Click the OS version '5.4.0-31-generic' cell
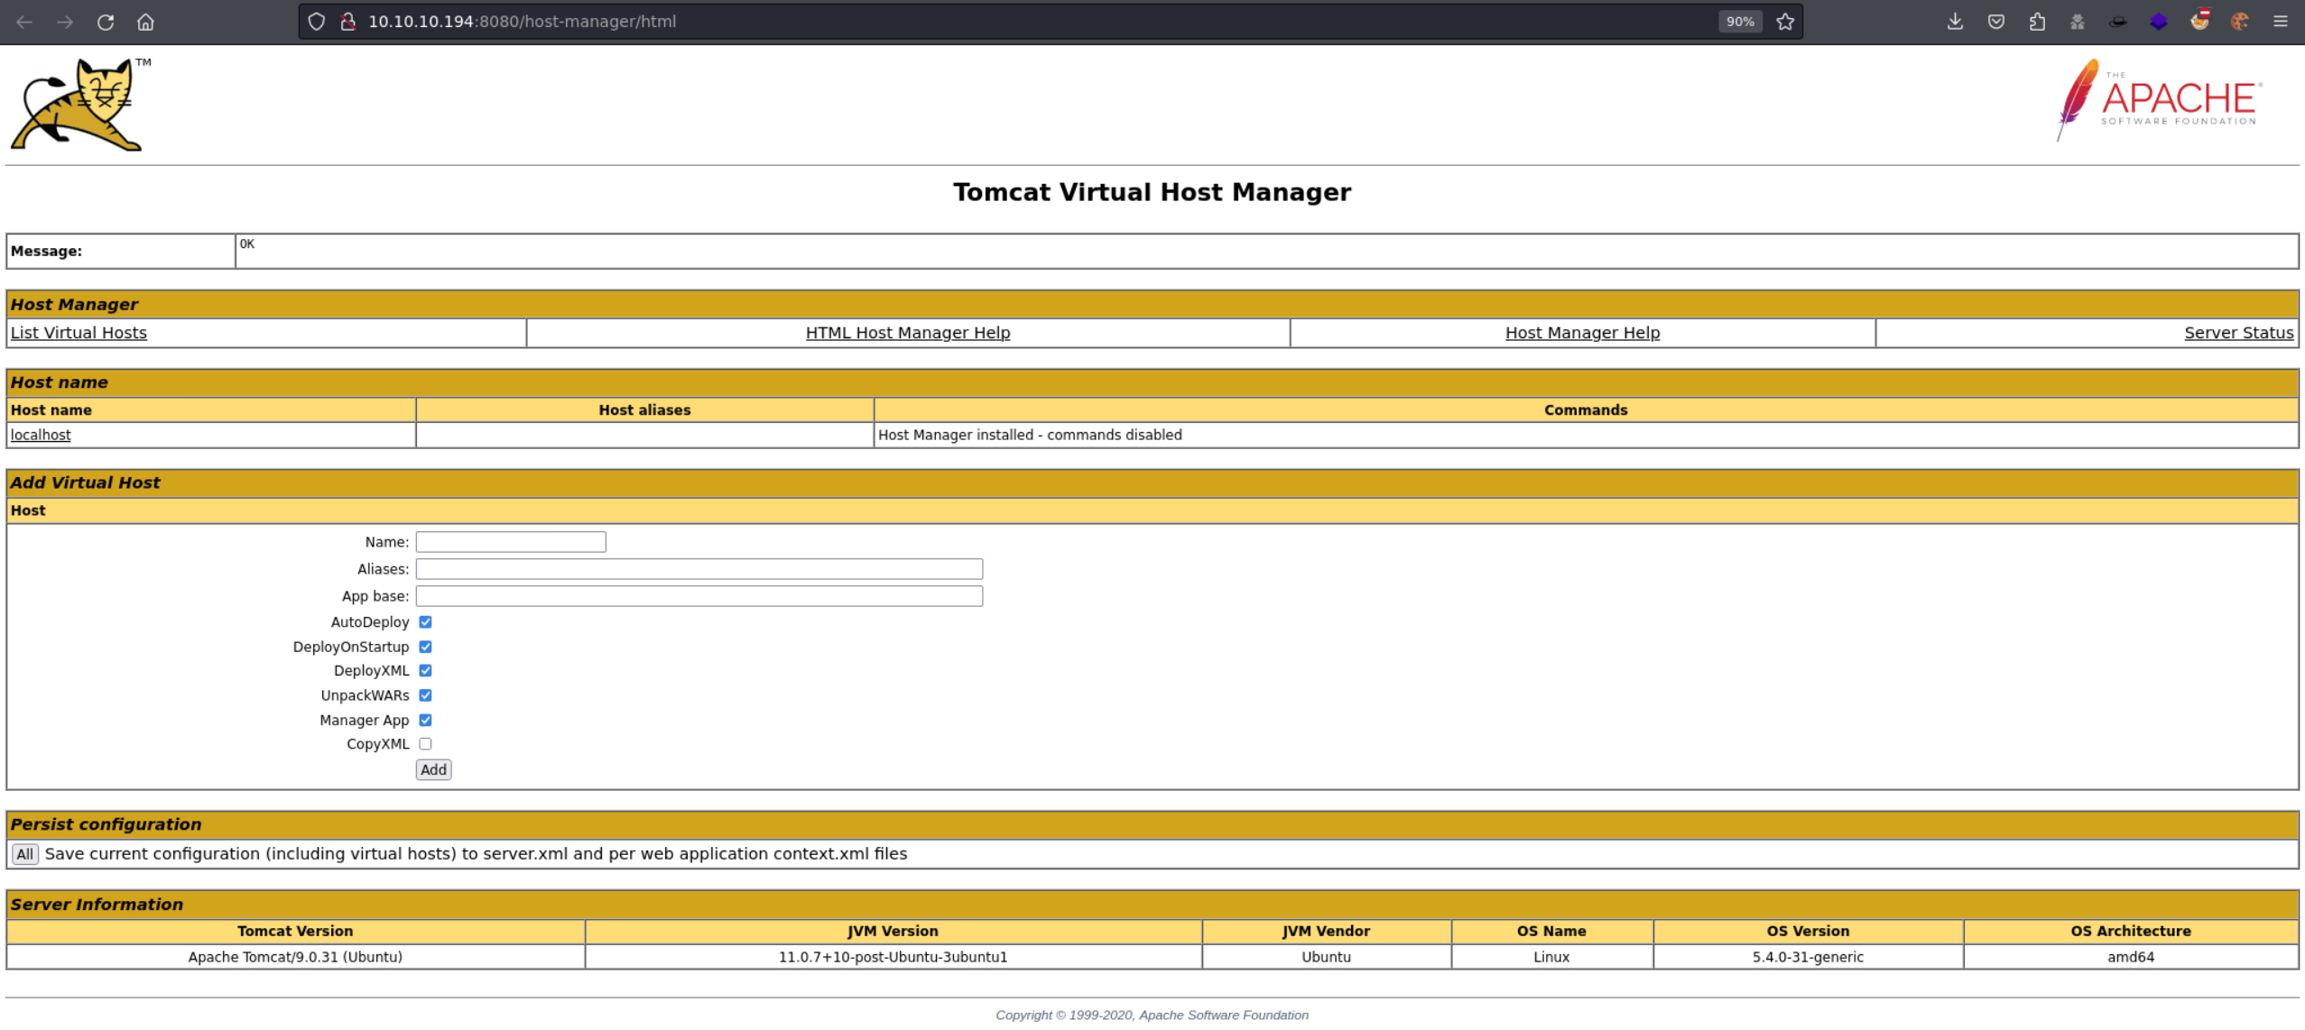Image resolution: width=2305 pixels, height=1030 pixels. click(1808, 957)
